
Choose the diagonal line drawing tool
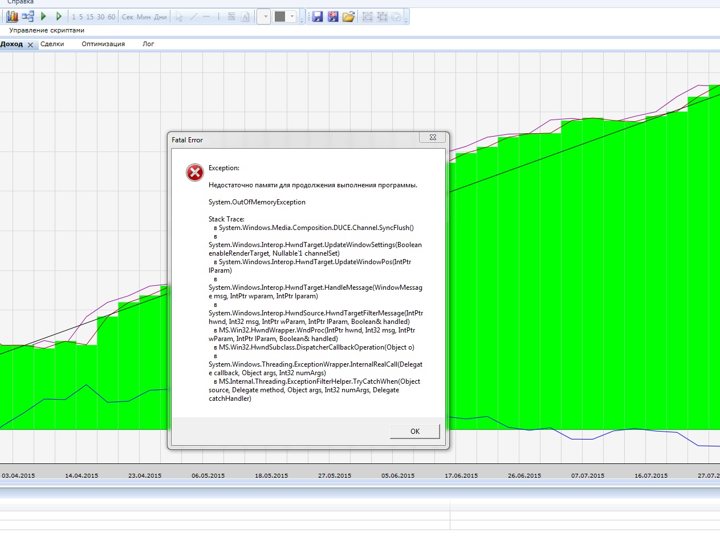coord(193,17)
